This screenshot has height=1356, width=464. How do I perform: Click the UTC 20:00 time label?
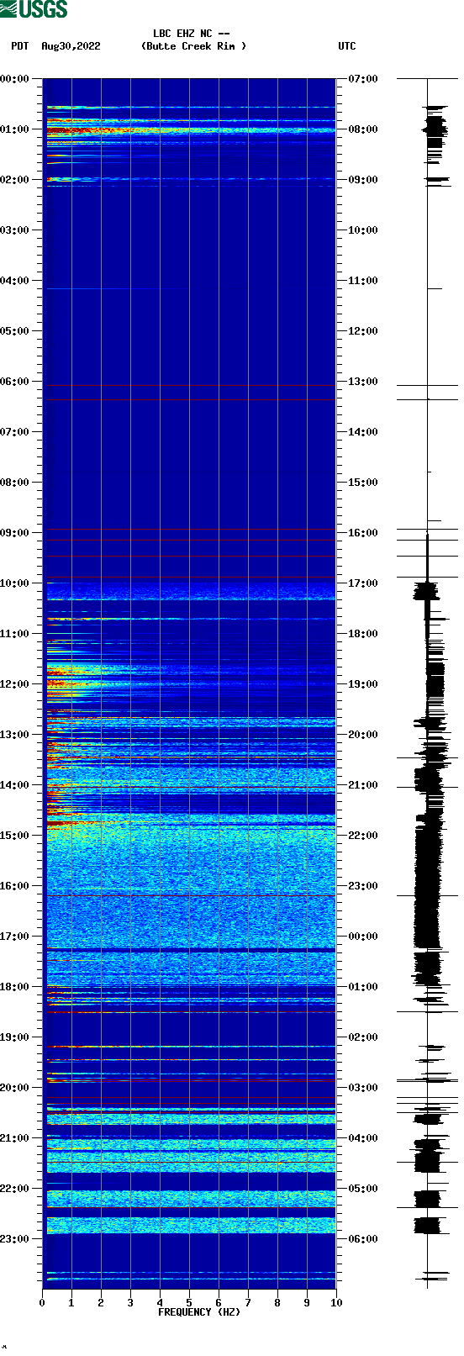pos(363,735)
